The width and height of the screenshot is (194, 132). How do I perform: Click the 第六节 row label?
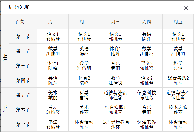coord(23,109)
